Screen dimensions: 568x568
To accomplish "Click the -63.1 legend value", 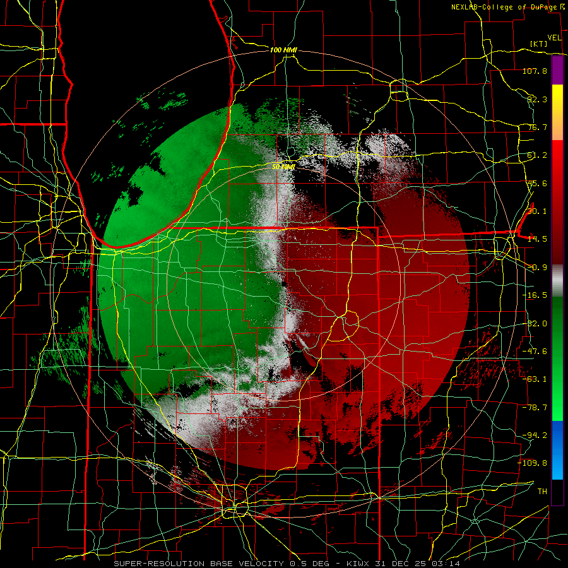I will coord(535,379).
